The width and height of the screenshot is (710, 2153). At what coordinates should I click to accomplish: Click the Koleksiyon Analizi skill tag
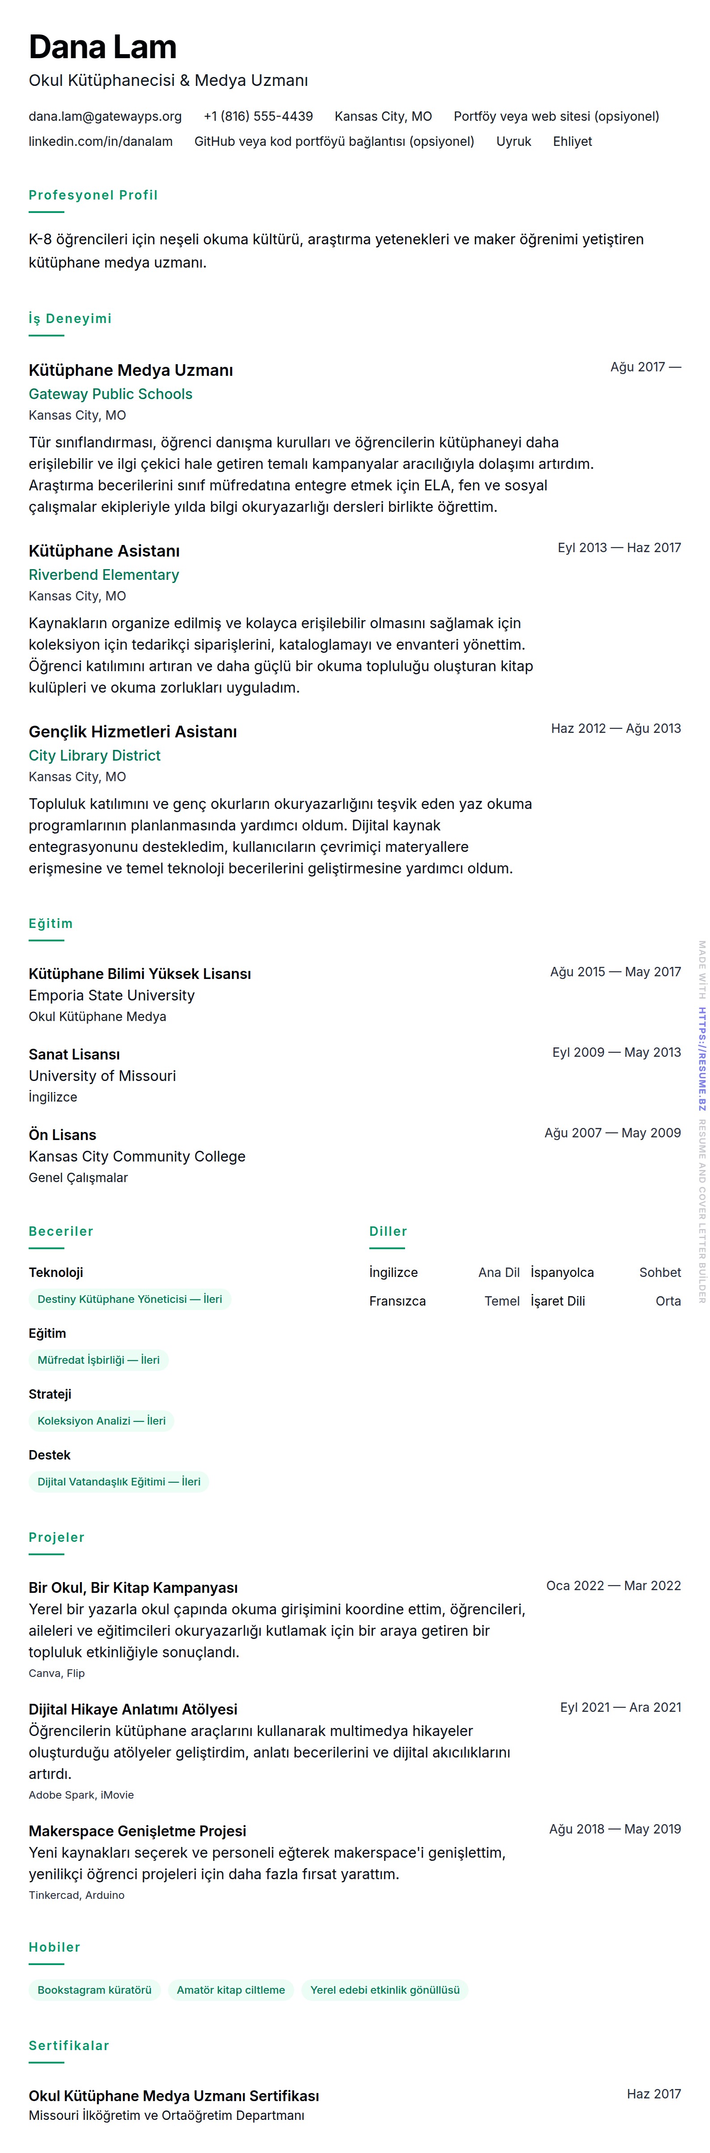101,1421
